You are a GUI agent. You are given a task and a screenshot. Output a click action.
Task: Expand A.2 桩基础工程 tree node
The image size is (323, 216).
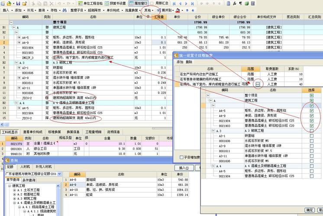14,194
